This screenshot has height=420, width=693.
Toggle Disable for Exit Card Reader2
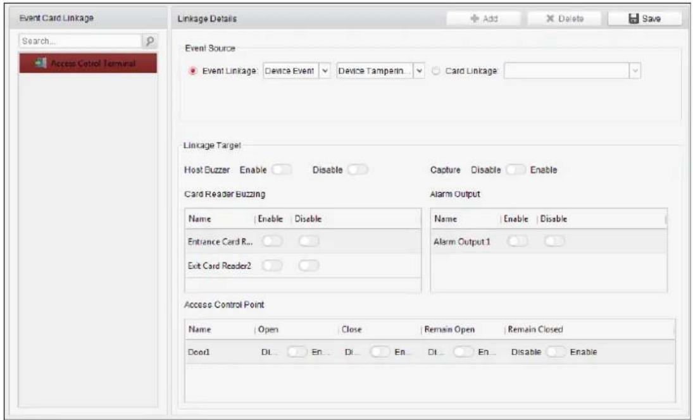coord(308,266)
